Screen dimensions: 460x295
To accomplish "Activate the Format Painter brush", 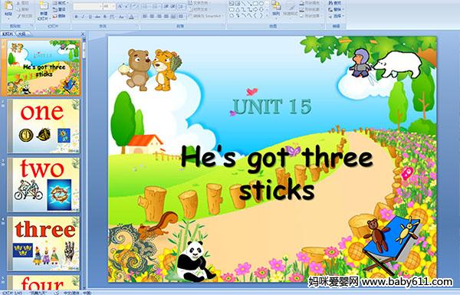I will 25,16.
